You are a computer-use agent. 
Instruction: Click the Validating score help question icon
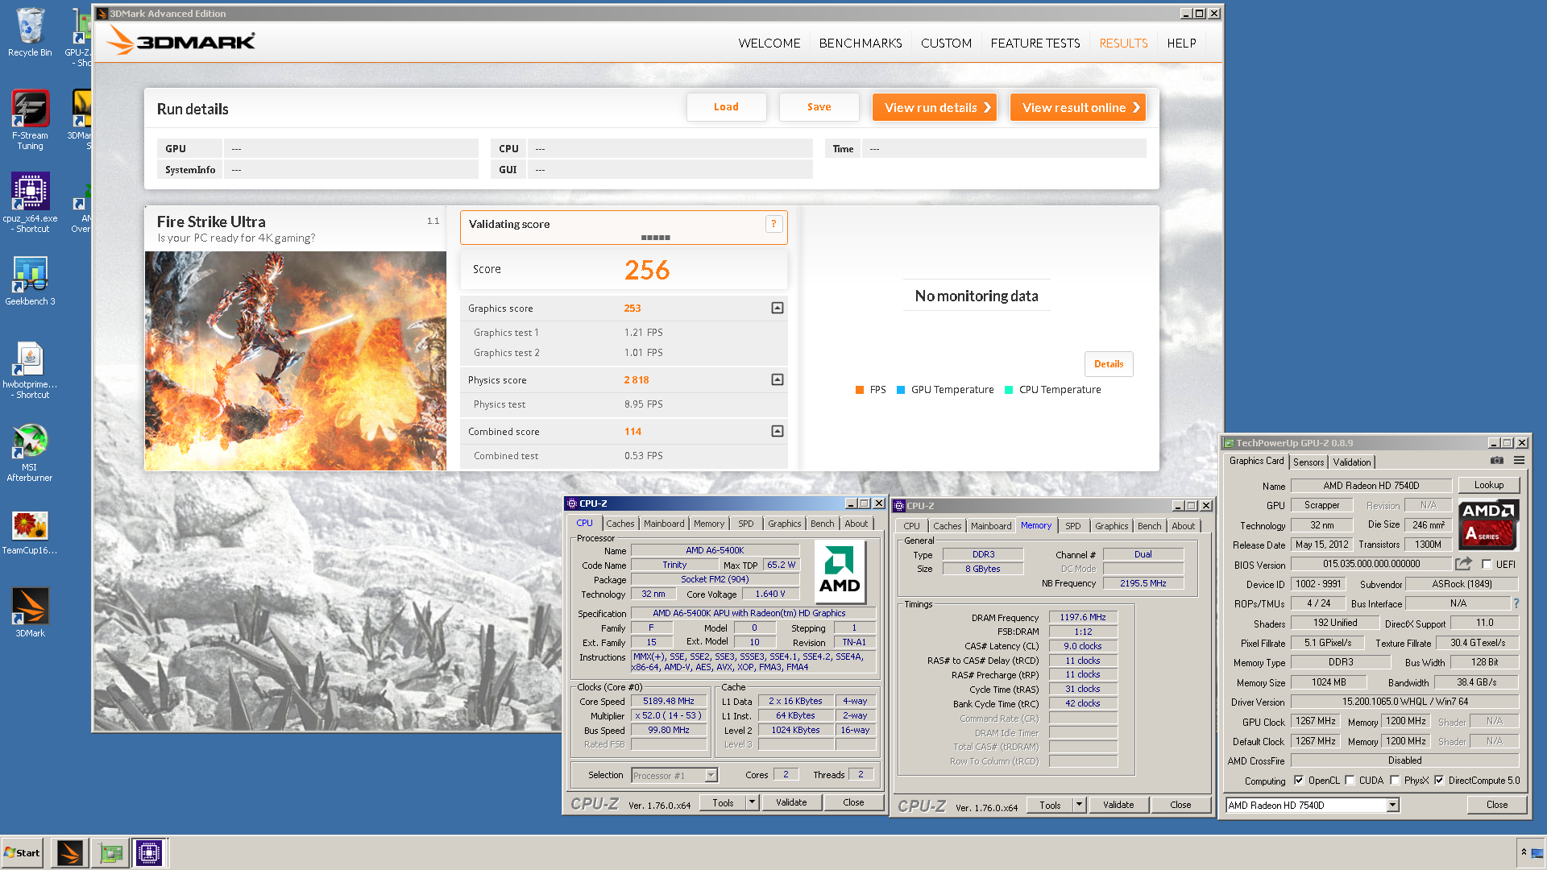(773, 224)
